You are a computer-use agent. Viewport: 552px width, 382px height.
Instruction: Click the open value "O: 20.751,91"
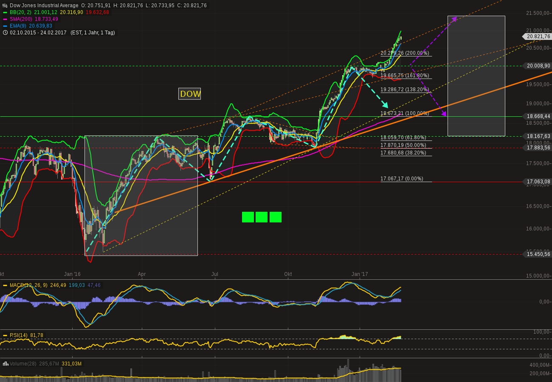point(96,6)
